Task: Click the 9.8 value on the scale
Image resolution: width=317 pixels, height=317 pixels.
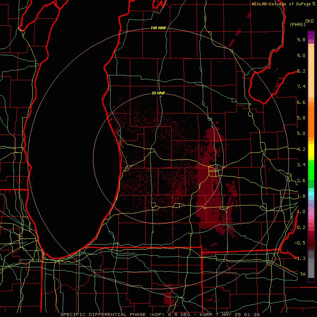Action: [x=301, y=39]
